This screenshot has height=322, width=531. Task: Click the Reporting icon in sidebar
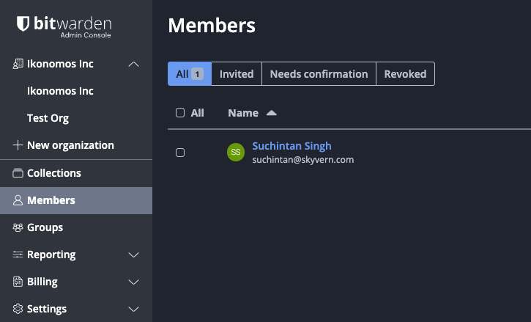coord(18,255)
